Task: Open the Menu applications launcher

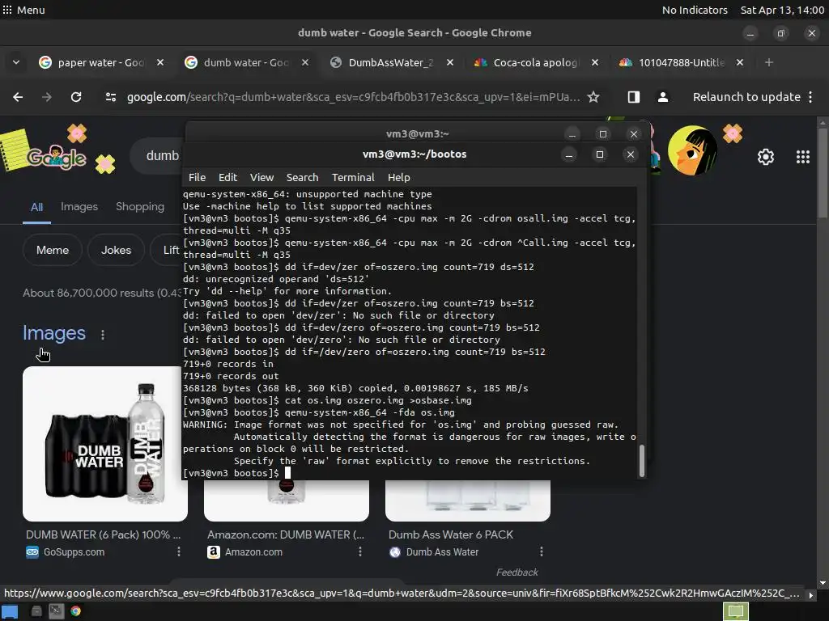Action: [23, 10]
